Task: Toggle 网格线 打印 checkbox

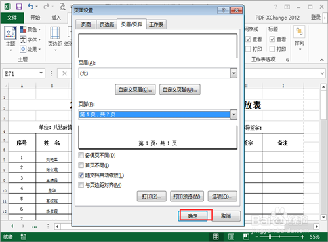Action: click(x=248, y=49)
